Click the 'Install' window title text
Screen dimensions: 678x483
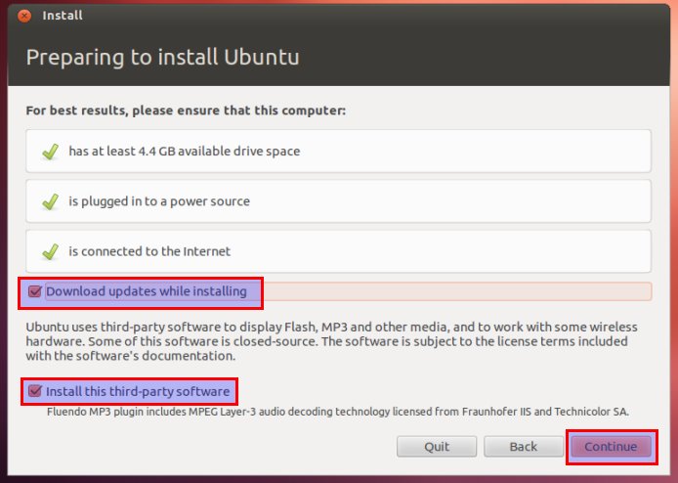pos(64,16)
